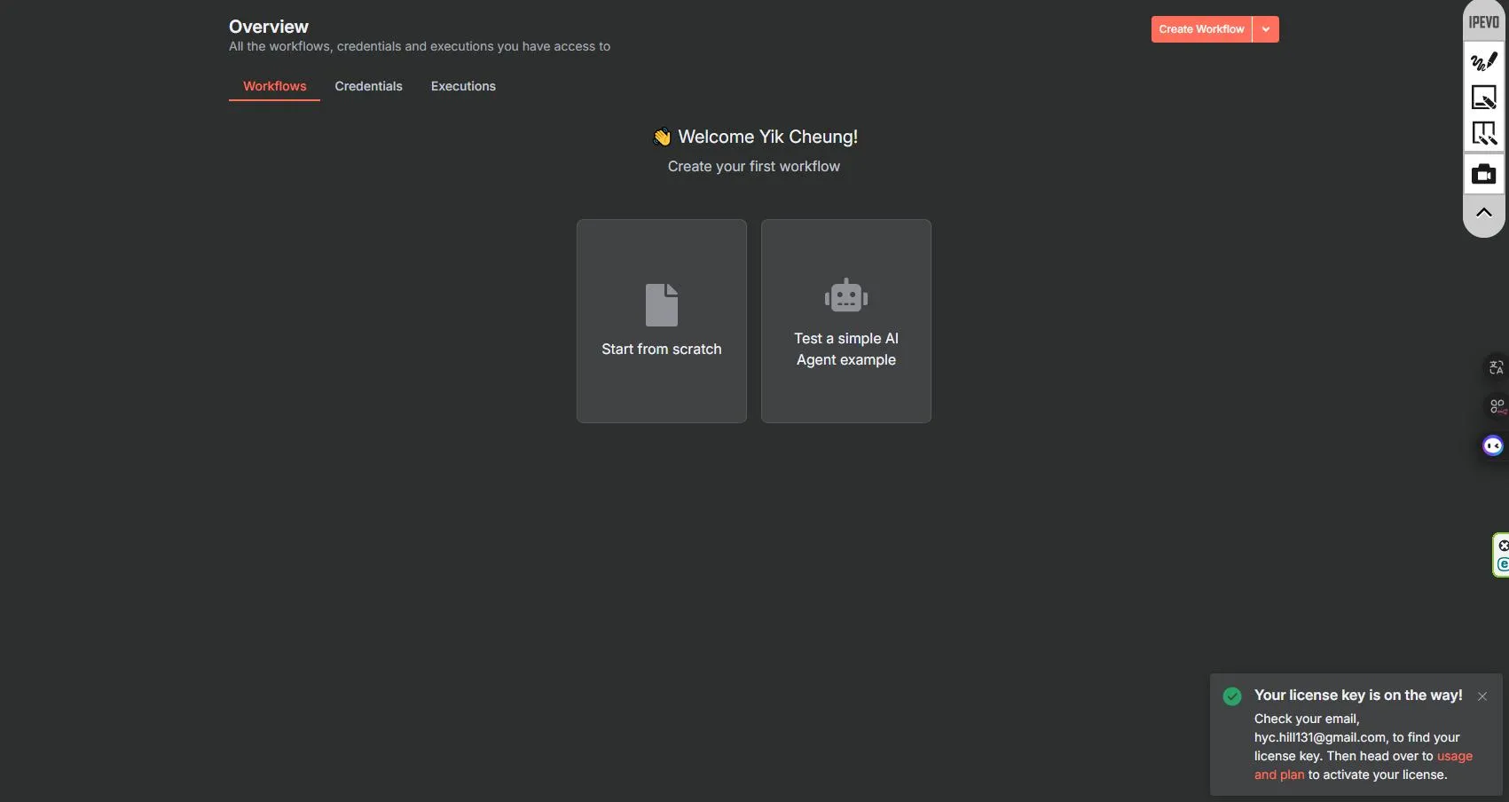Viewport: 1509px width, 802px height.
Task: Click the IPEVO logo header
Action: tap(1483, 22)
